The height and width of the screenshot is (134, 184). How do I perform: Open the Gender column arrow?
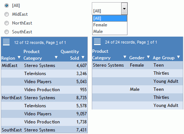(148, 57)
